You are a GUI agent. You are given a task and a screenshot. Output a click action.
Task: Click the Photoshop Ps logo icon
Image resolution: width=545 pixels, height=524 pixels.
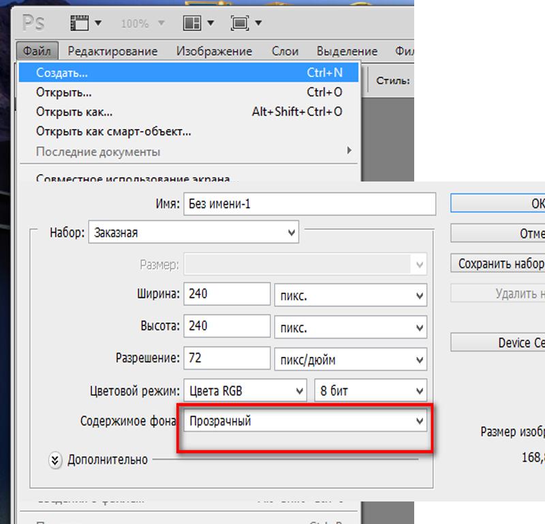click(x=33, y=23)
